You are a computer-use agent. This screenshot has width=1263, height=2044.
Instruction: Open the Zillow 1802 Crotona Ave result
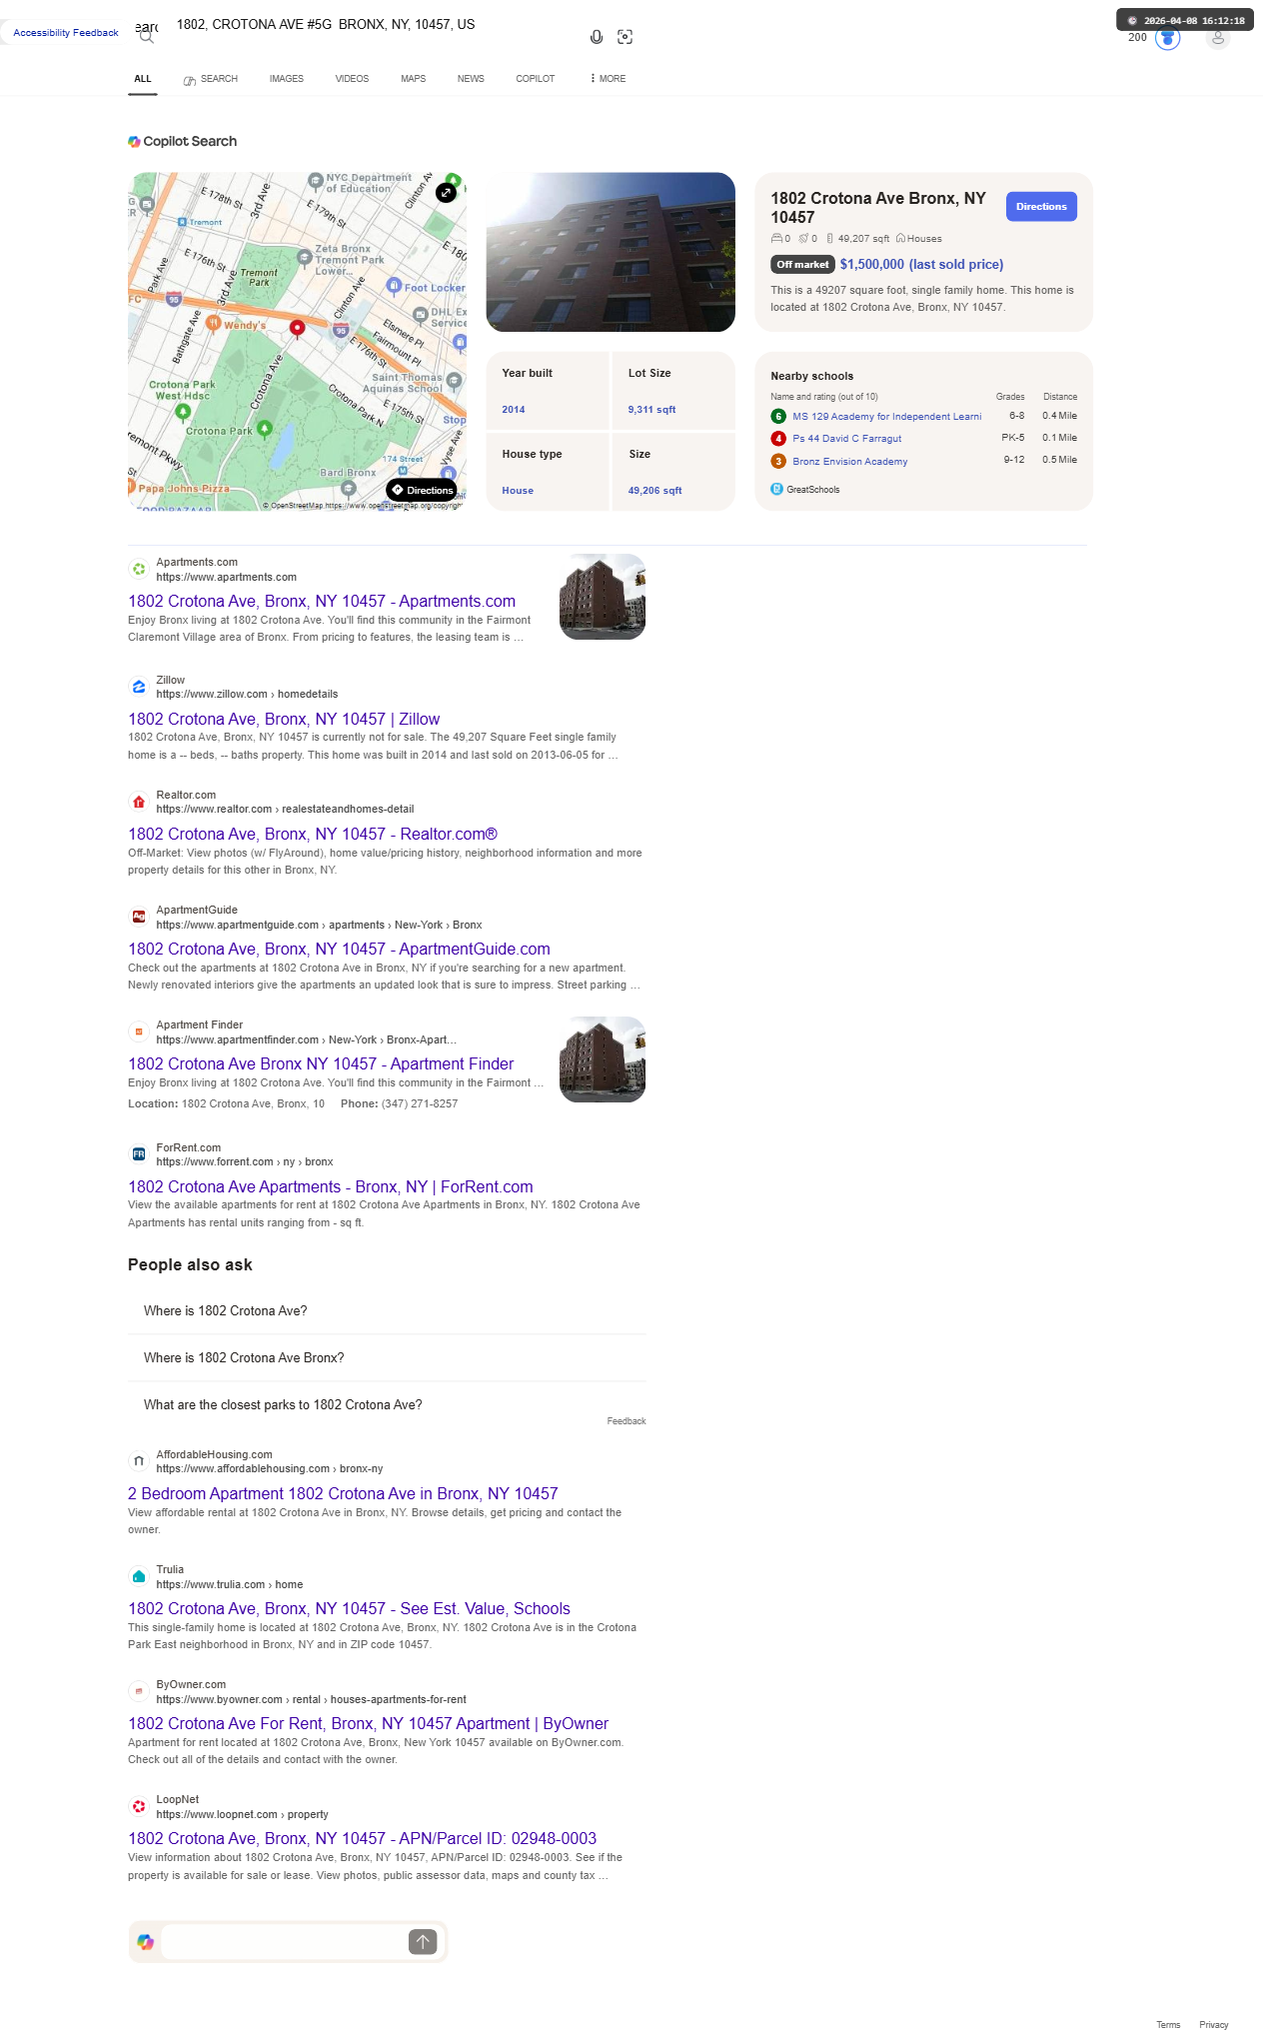click(284, 719)
